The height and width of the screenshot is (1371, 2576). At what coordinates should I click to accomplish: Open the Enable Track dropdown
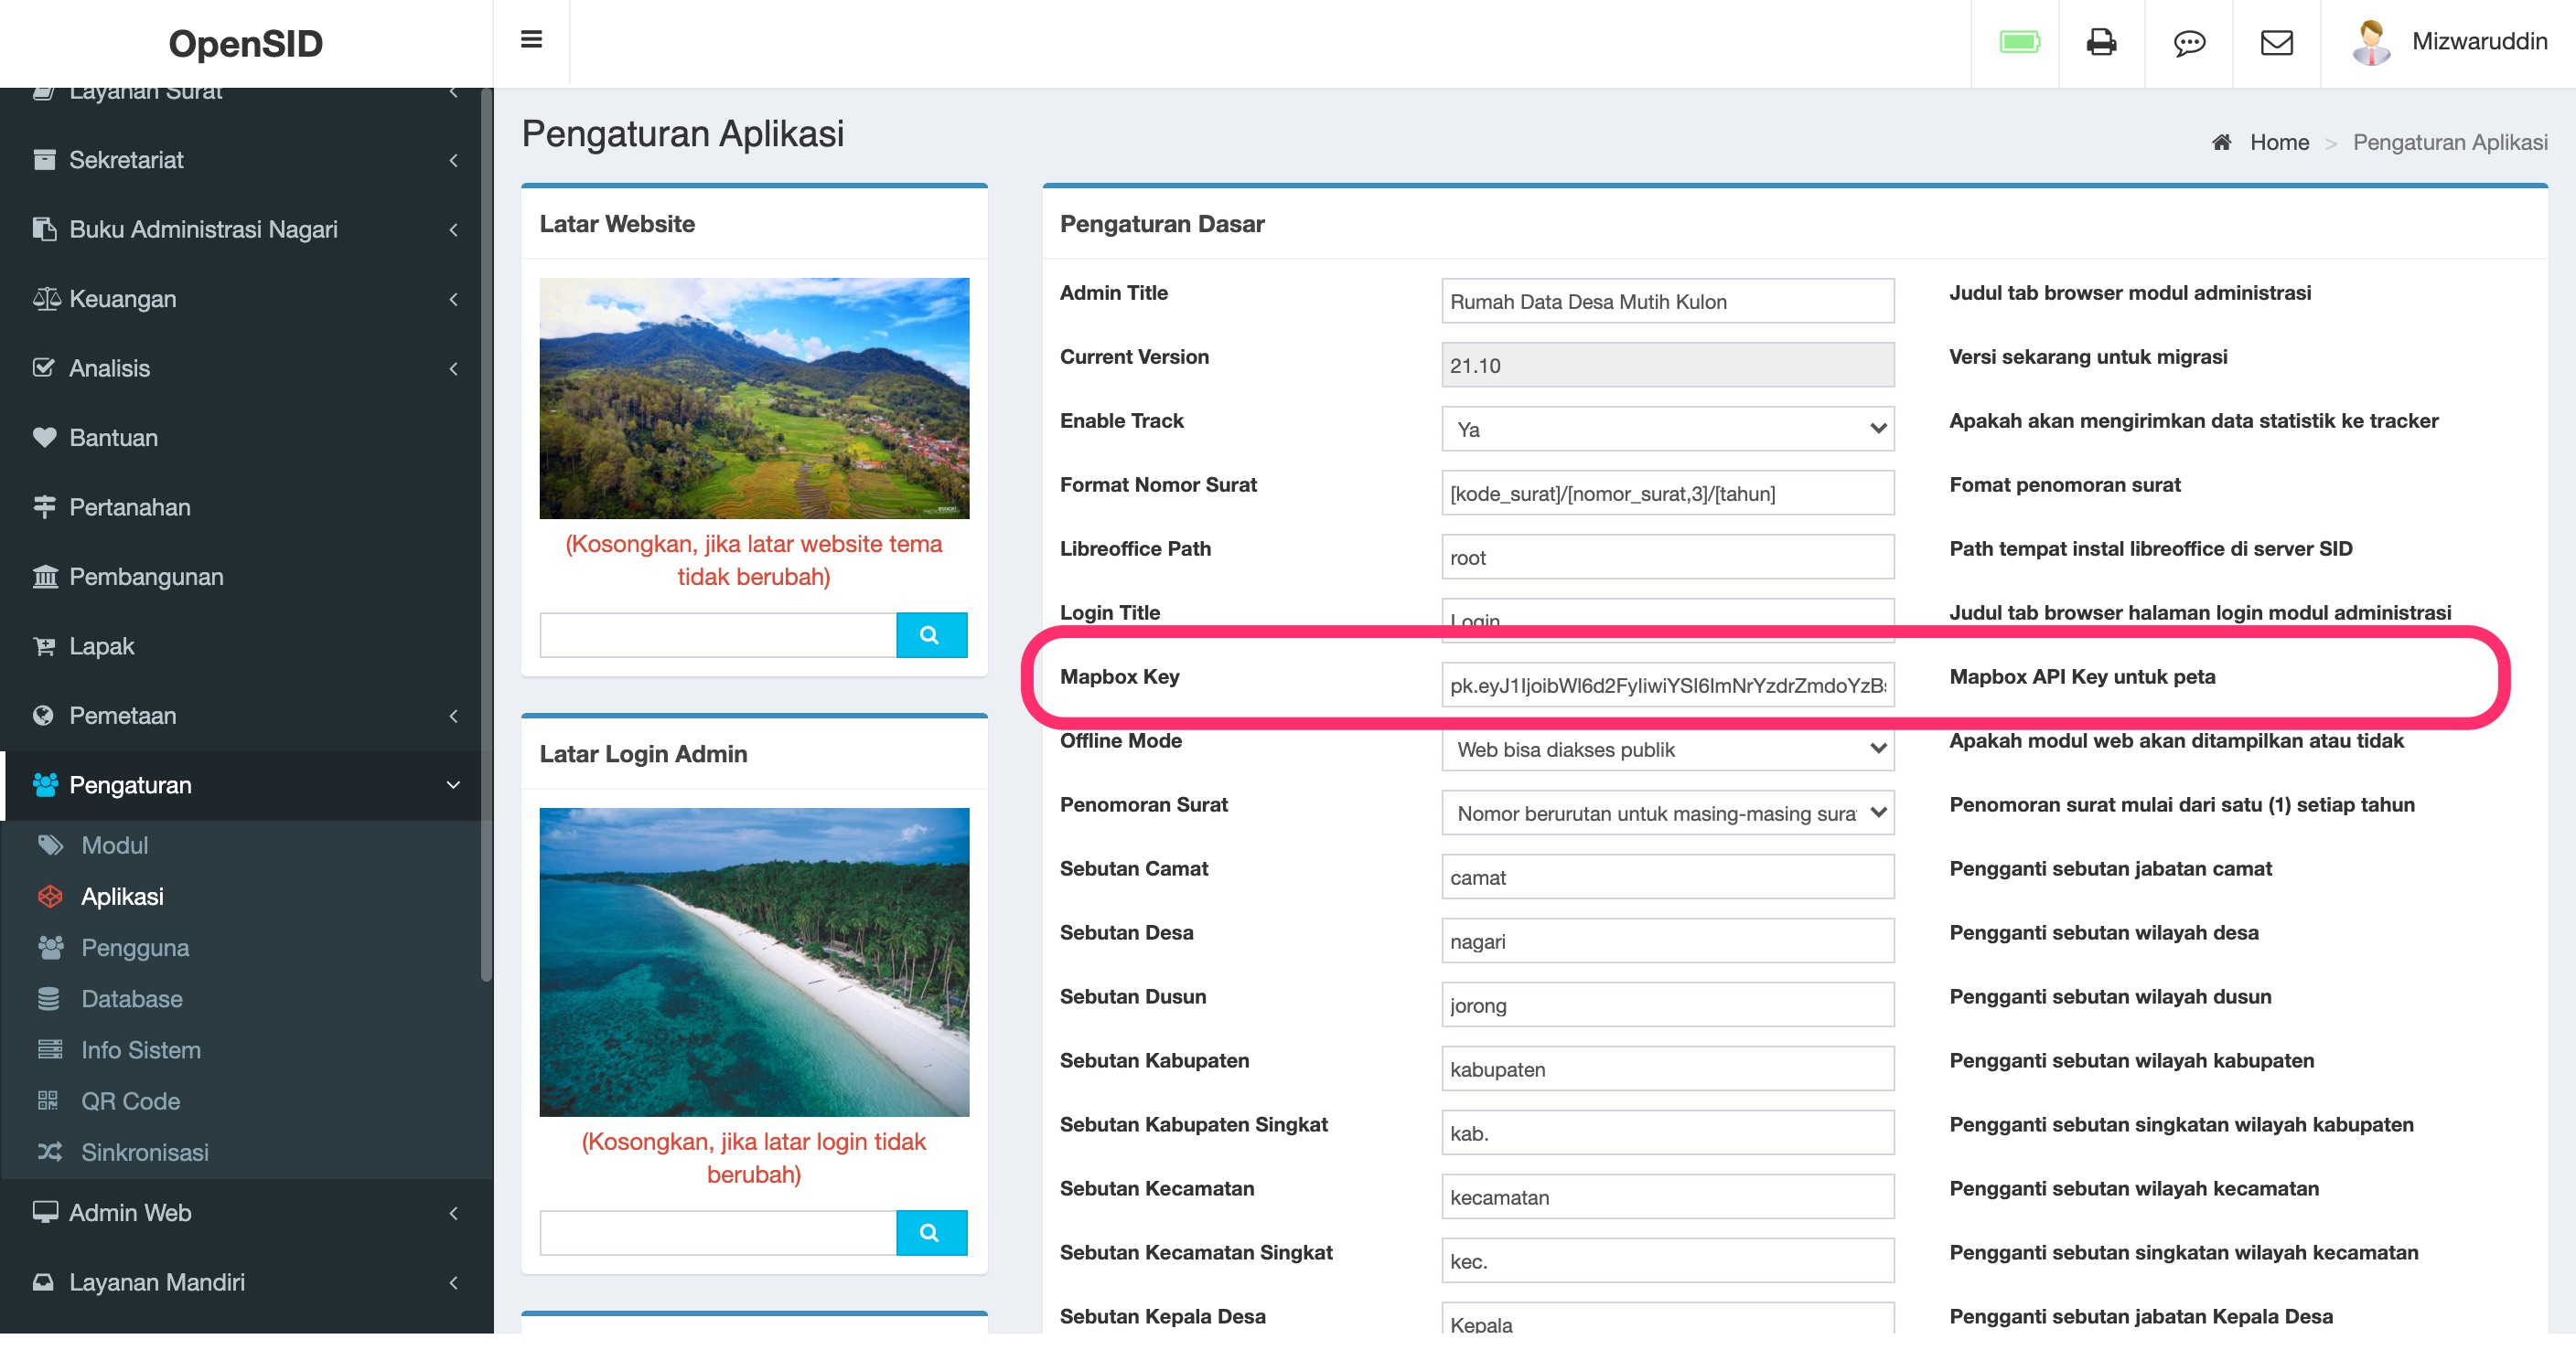pyautogui.click(x=1666, y=429)
